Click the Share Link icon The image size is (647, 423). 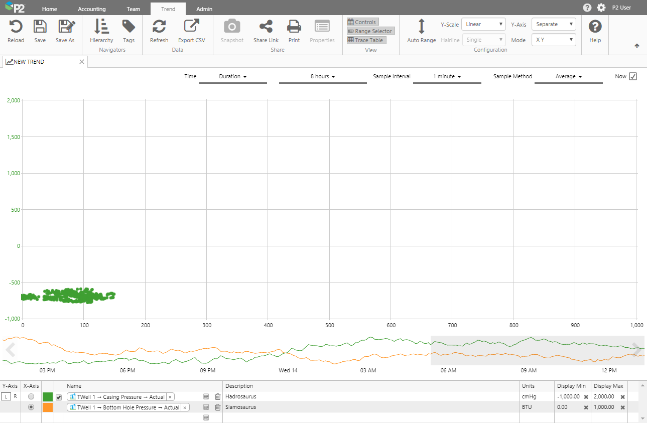coord(266,27)
